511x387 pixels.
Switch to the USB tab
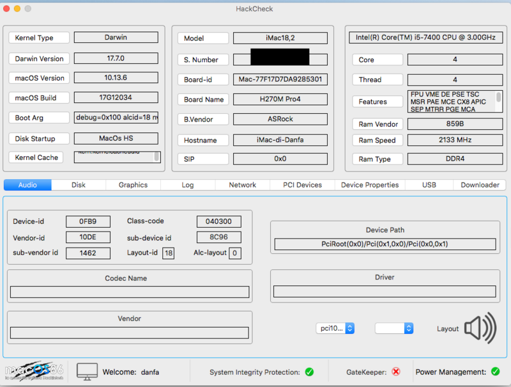pyautogui.click(x=429, y=185)
